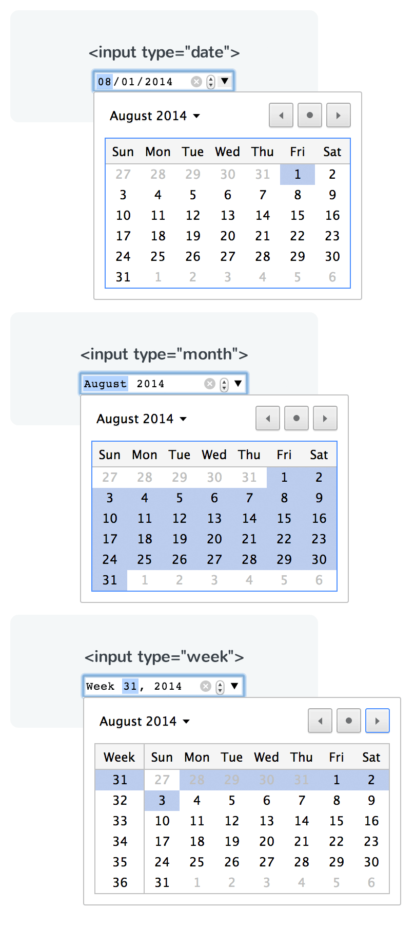Click the stepper arrows on the month input
This screenshot has width=415, height=926.
[x=223, y=383]
